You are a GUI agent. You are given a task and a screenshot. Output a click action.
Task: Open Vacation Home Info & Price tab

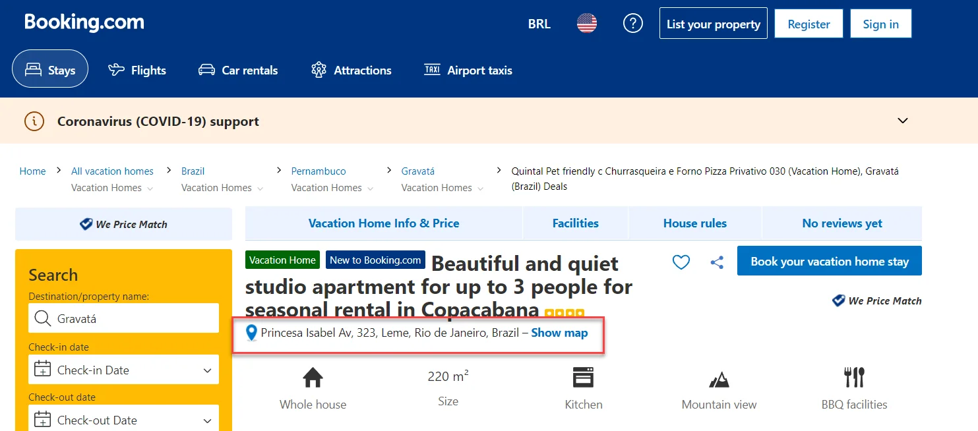click(384, 223)
